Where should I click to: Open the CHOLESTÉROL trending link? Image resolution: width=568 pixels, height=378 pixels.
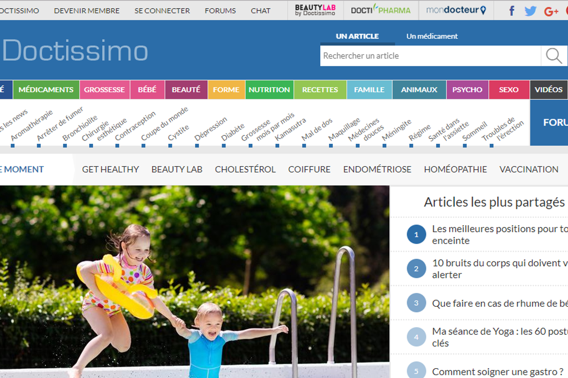(x=245, y=169)
